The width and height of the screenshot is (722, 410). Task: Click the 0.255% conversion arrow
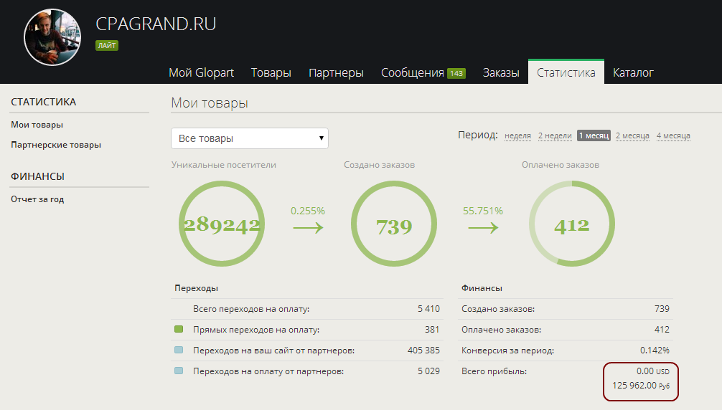coord(308,227)
